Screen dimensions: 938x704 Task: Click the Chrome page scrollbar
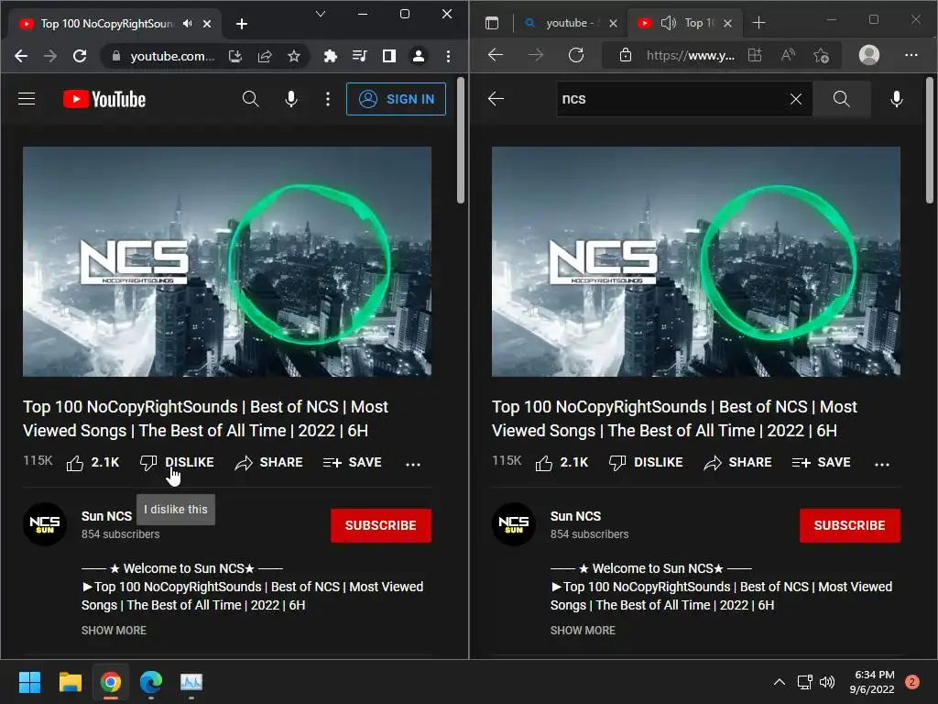tap(460, 141)
